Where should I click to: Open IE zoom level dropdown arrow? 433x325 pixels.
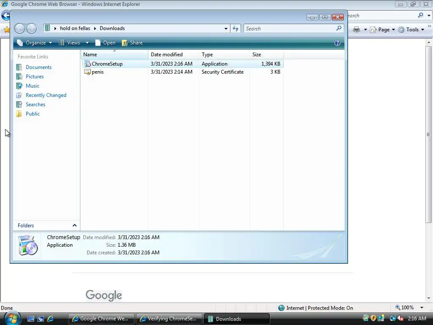[x=422, y=308]
